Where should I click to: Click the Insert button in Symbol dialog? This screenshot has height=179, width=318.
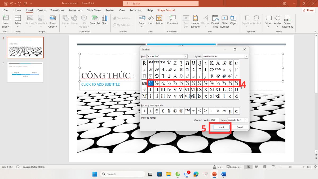[x=221, y=127]
